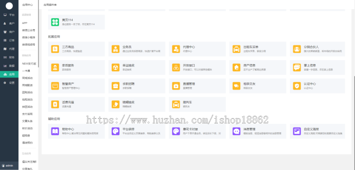This screenshot has height=170, width=355.
Task: Open the 平台装修 purple palette icon
Action: tap(116, 131)
